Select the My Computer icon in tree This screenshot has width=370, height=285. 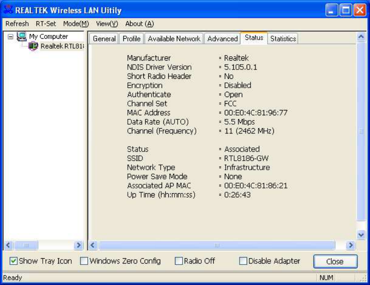point(22,37)
